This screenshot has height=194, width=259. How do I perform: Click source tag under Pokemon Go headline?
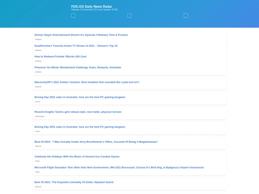pos(38,72)
